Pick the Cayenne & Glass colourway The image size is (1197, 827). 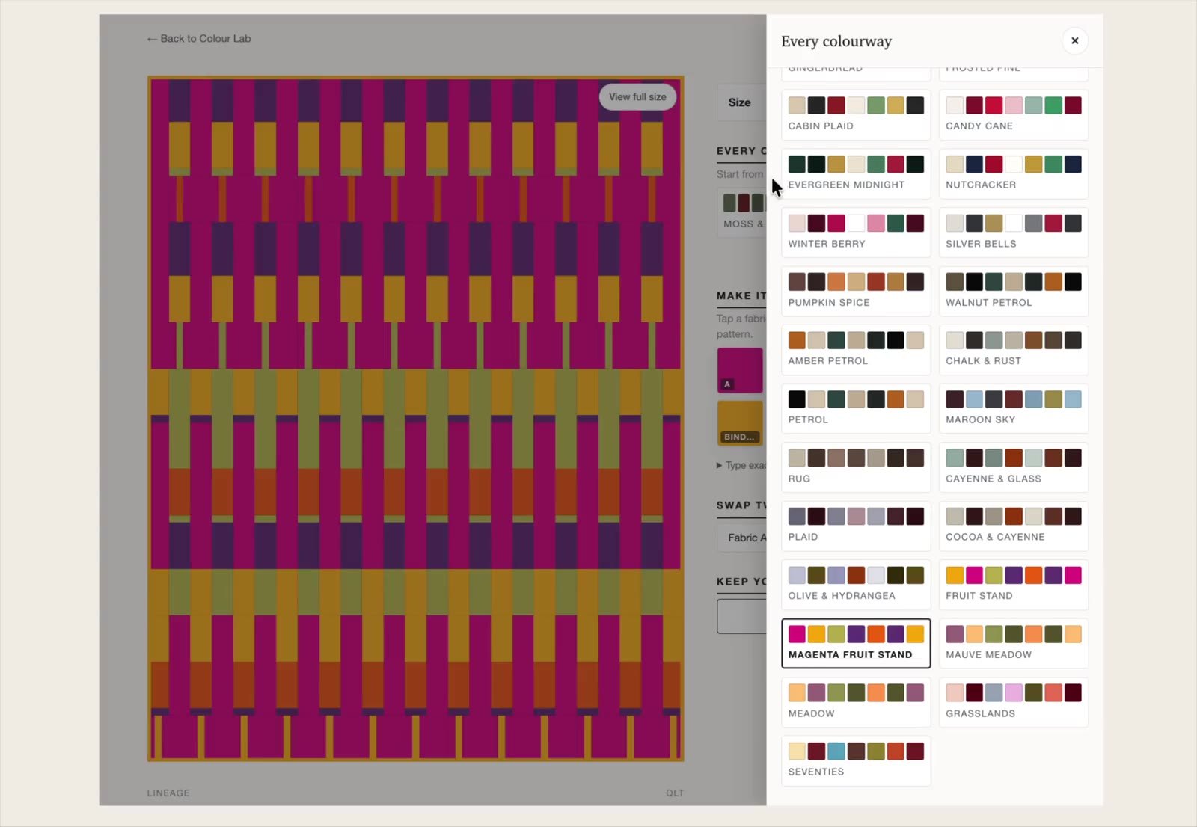(1014, 467)
